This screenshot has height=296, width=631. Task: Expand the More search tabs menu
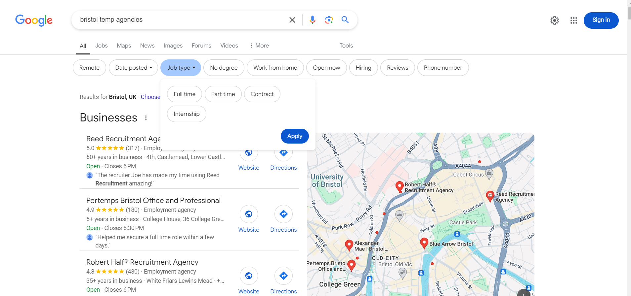pyautogui.click(x=259, y=46)
